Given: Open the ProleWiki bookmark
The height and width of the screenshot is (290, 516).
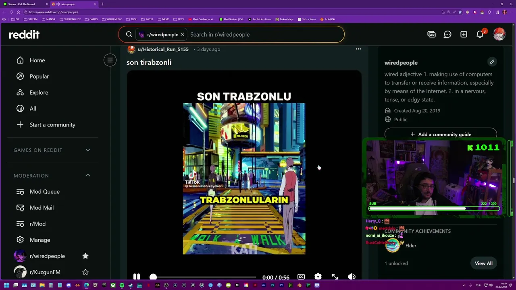Looking at the screenshot, I should point(327,19).
